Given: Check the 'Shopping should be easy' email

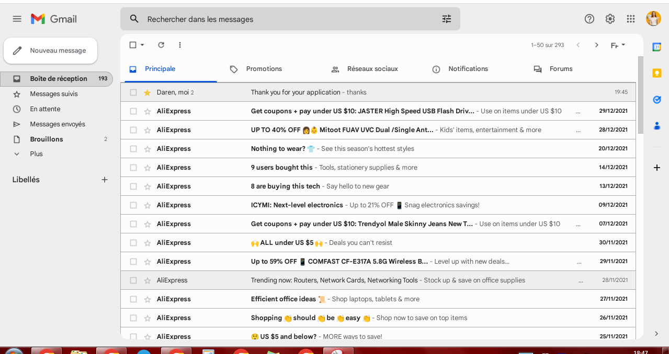Looking at the screenshot, I should click(x=133, y=318).
